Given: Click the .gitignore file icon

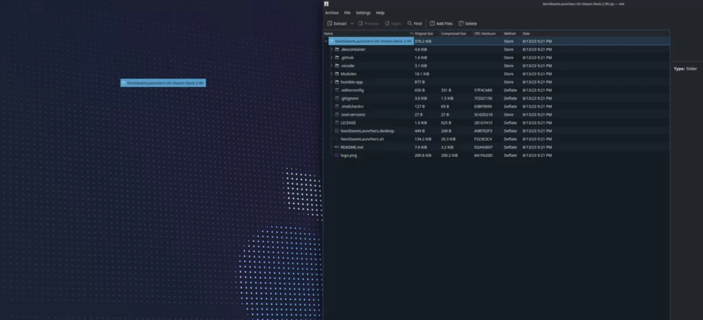Looking at the screenshot, I should tap(336, 98).
